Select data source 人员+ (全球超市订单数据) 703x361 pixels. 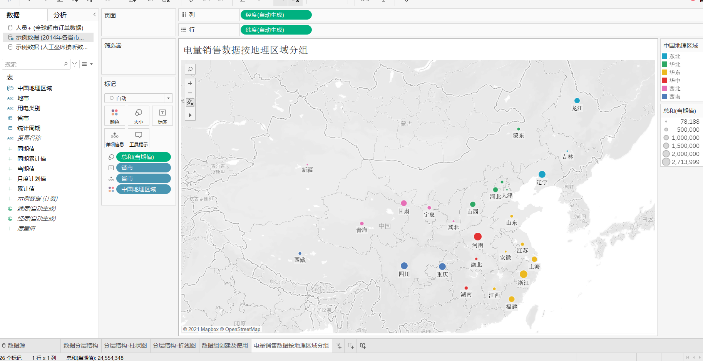49,28
